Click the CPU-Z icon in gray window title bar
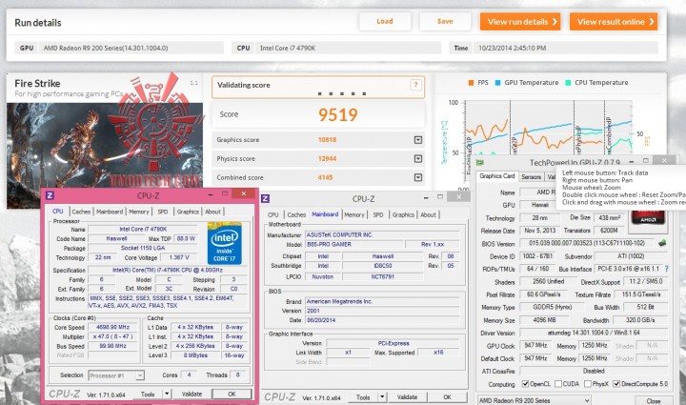 [265, 198]
